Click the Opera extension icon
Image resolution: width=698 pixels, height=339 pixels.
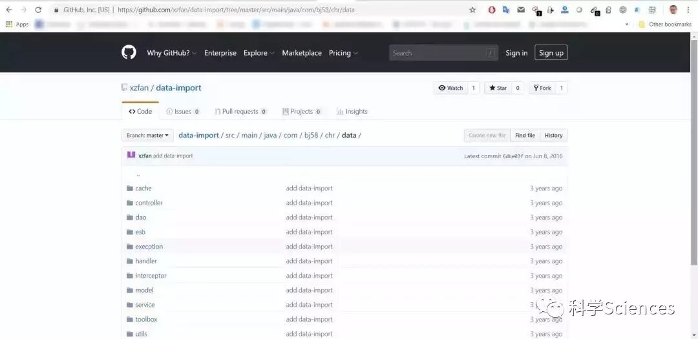click(x=492, y=10)
